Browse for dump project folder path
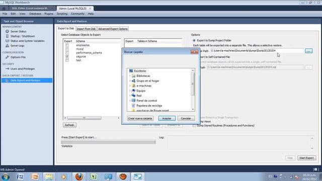This screenshot has width=322, height=181. pos(308,51)
